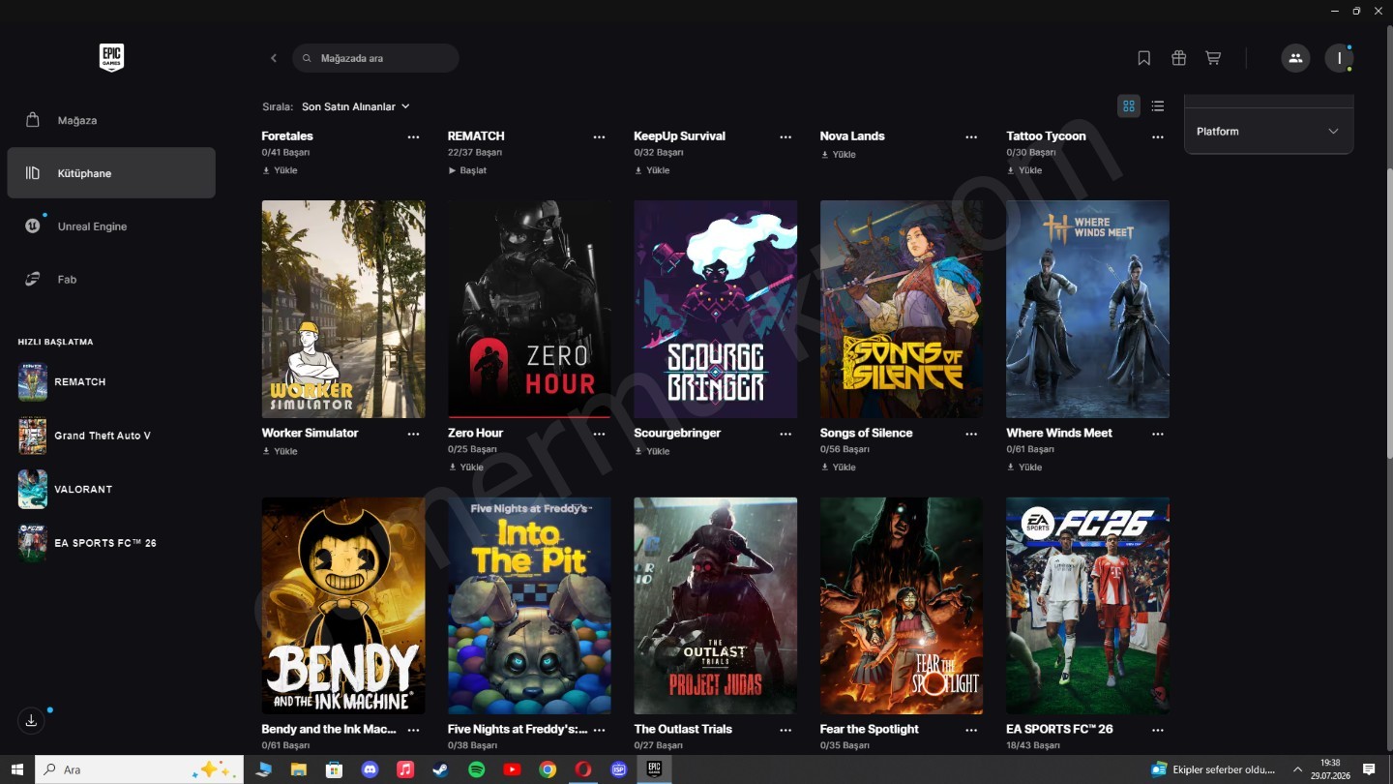Screen dimensions: 1393x784
Task: Select Kütüphane in the sidebar
Action: 111,173
